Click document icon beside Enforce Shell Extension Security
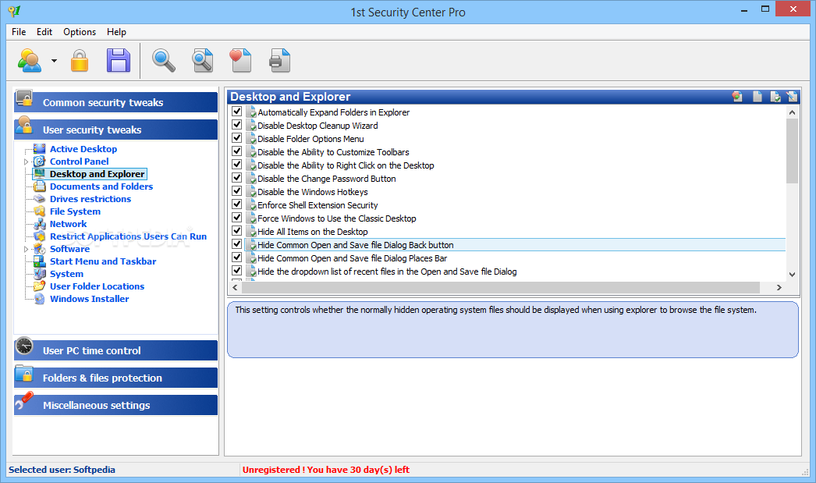Image resolution: width=816 pixels, height=483 pixels. point(251,205)
